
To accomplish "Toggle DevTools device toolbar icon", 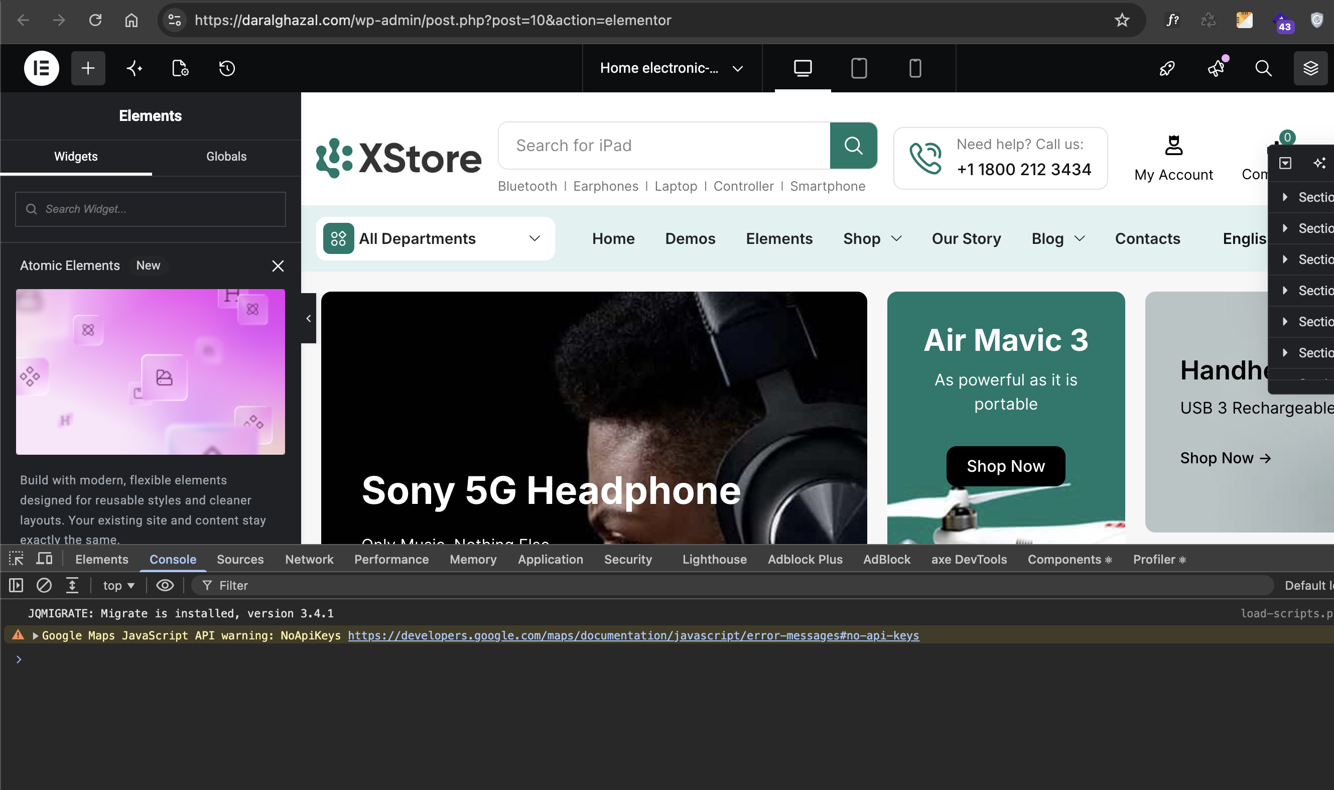I will click(x=45, y=559).
